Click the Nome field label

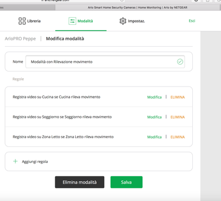(x=18, y=62)
